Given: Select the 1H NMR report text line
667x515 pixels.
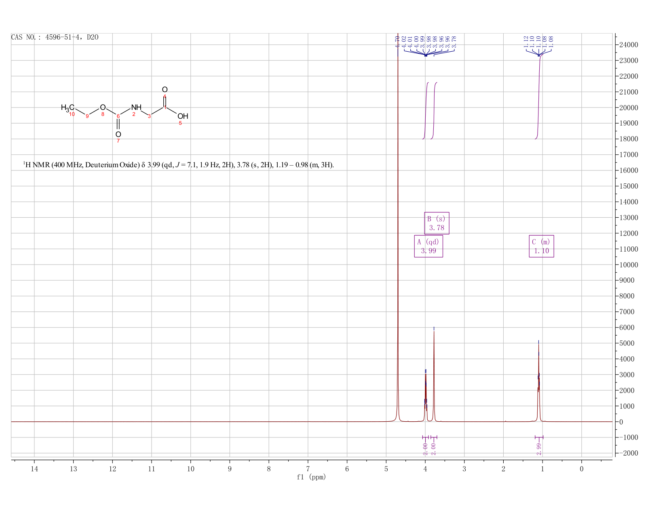Looking at the screenshot, I should click(x=178, y=165).
